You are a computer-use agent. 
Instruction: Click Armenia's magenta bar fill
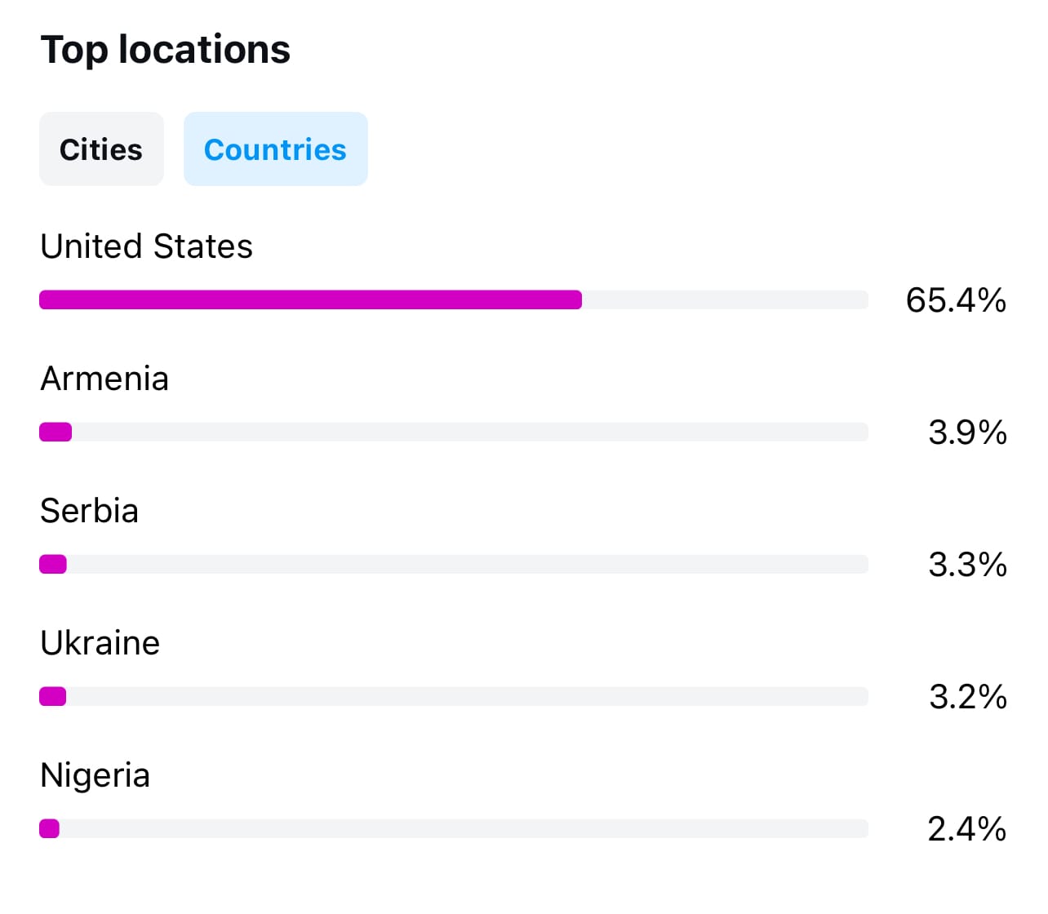(56, 432)
